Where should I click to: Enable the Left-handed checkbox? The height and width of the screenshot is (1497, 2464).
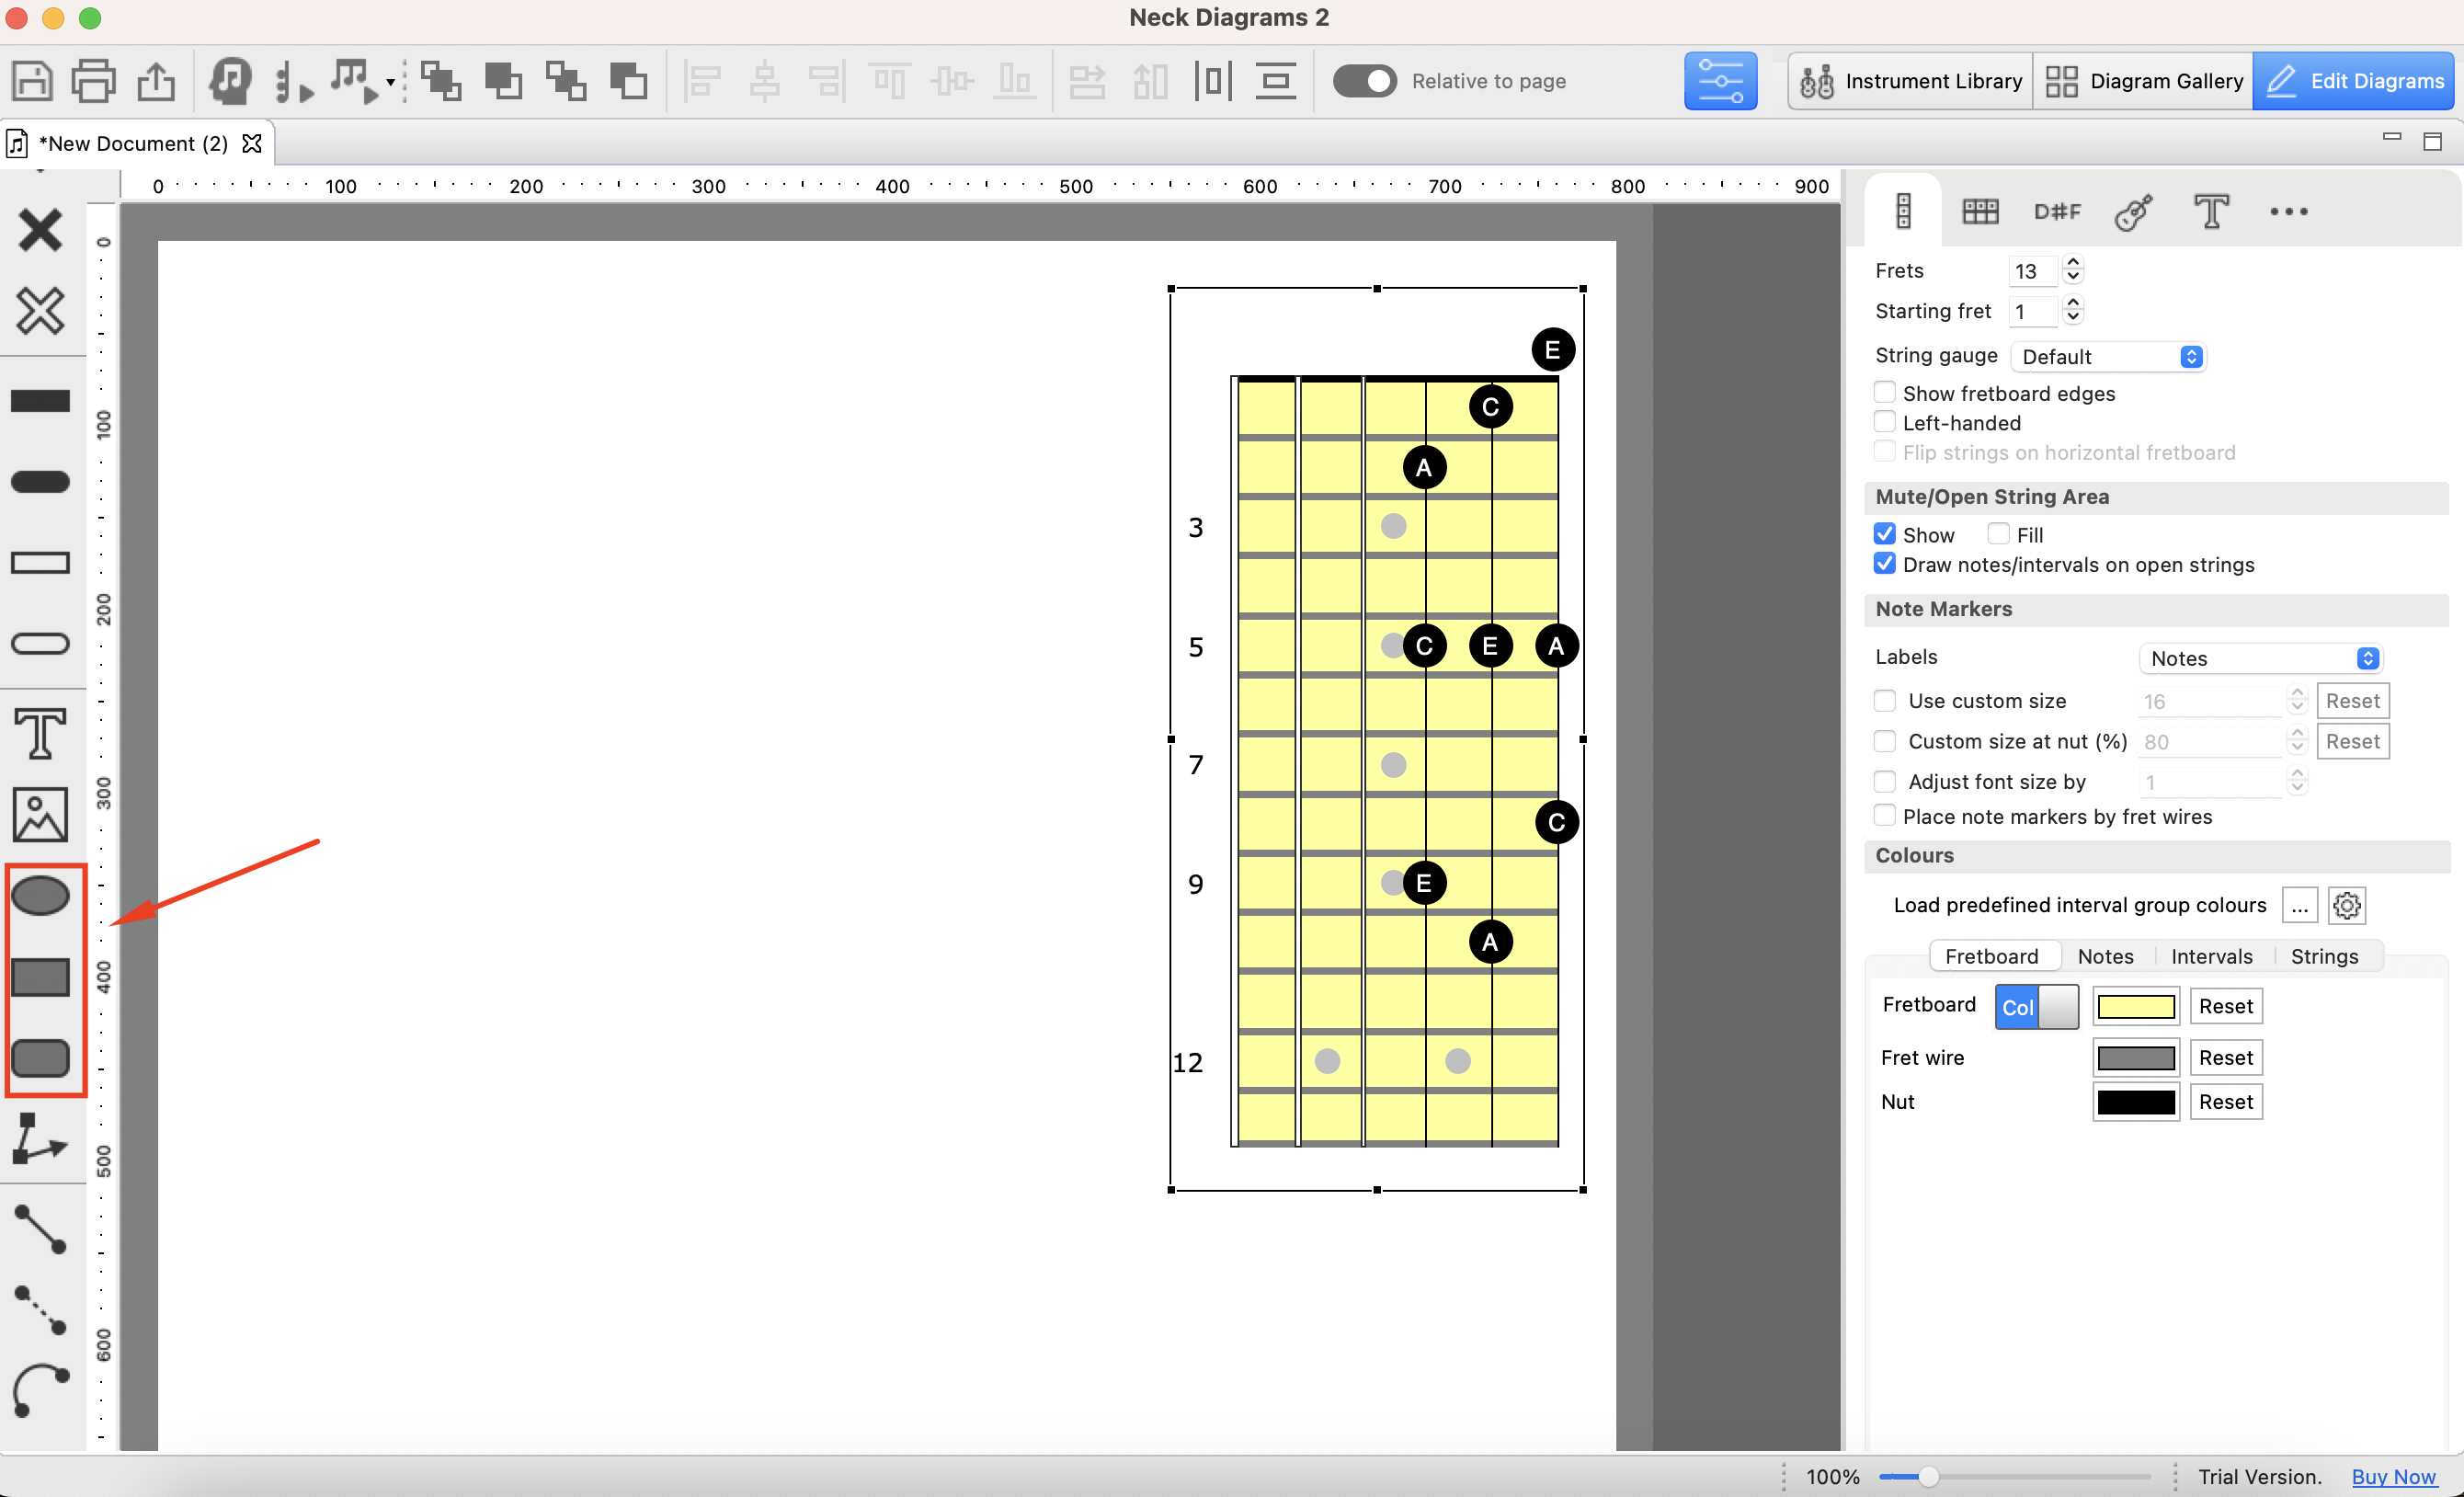1884,422
